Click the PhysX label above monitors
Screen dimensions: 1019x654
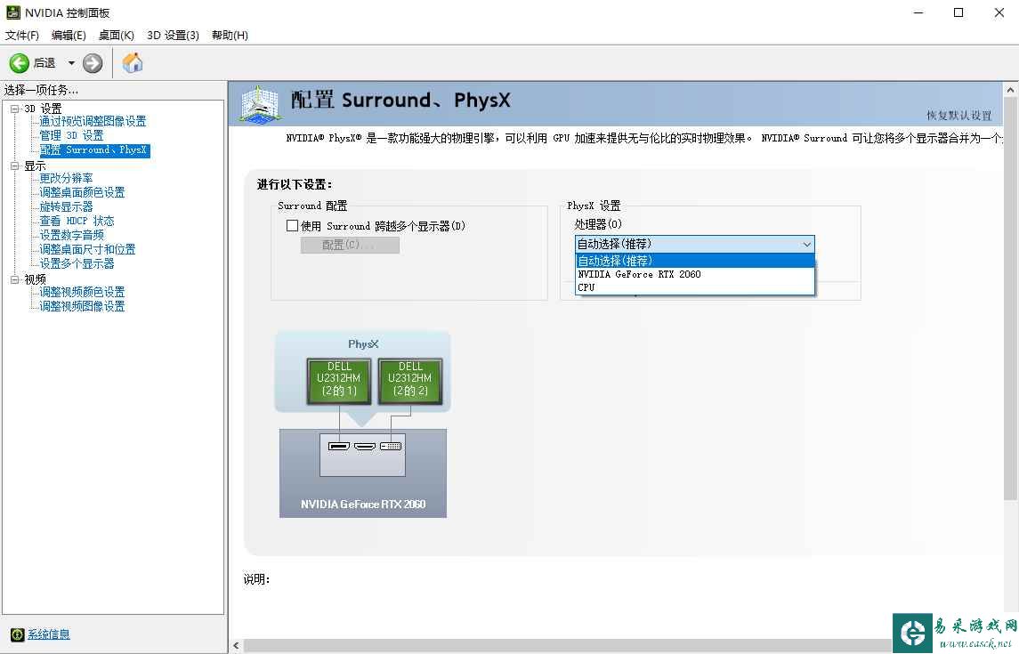pos(363,344)
